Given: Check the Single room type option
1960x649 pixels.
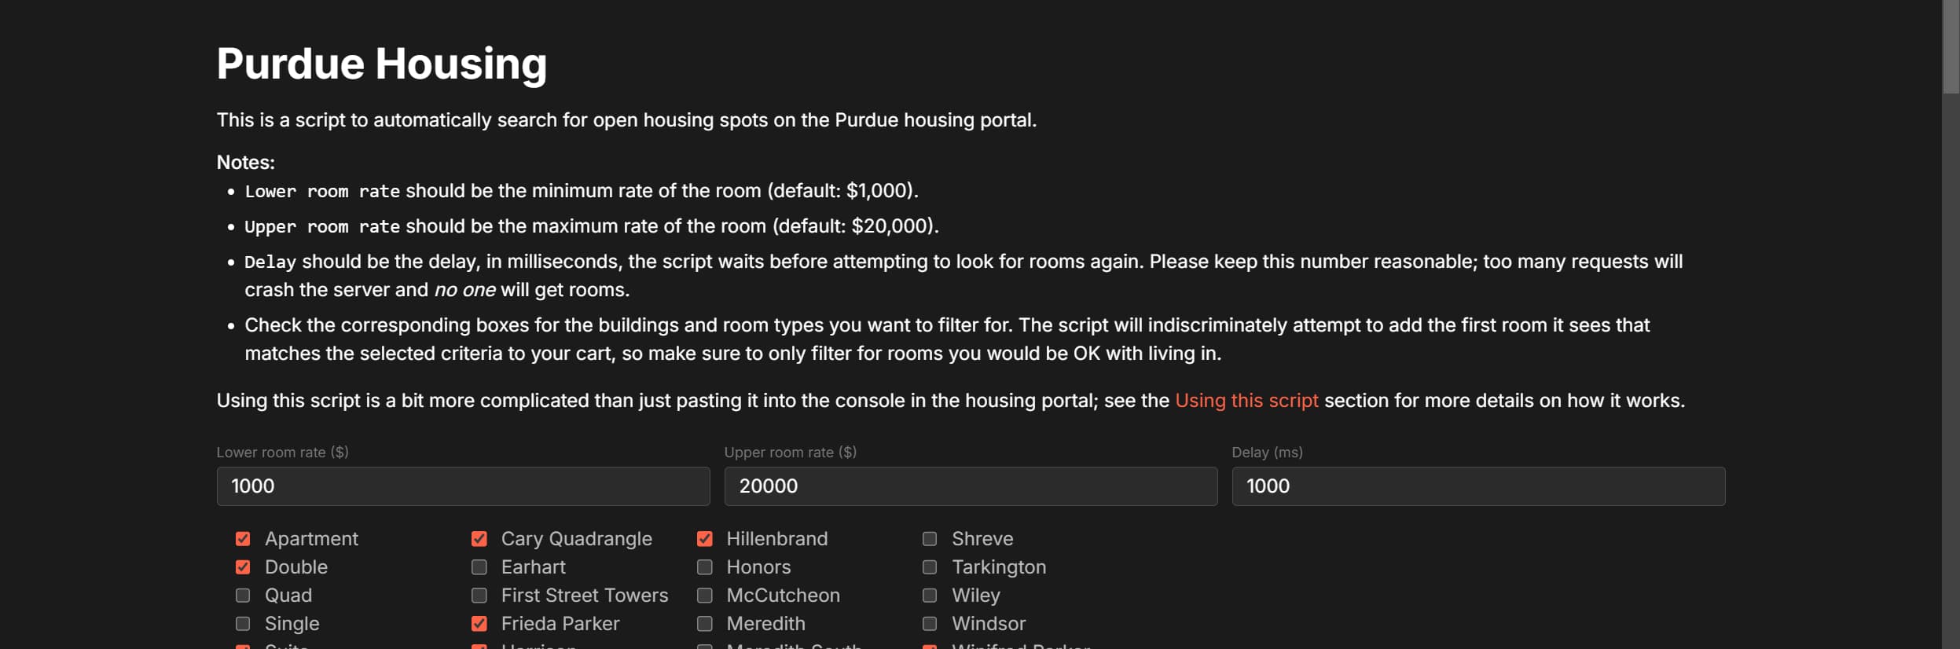Looking at the screenshot, I should [x=241, y=623].
